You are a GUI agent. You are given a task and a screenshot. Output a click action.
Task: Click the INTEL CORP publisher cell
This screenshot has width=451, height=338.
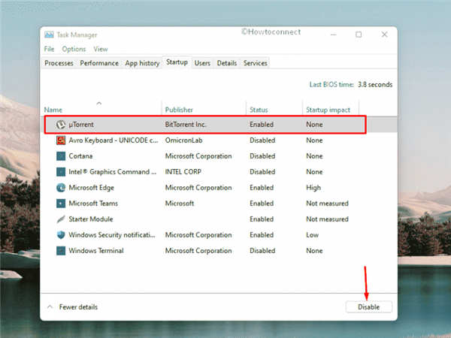point(183,172)
